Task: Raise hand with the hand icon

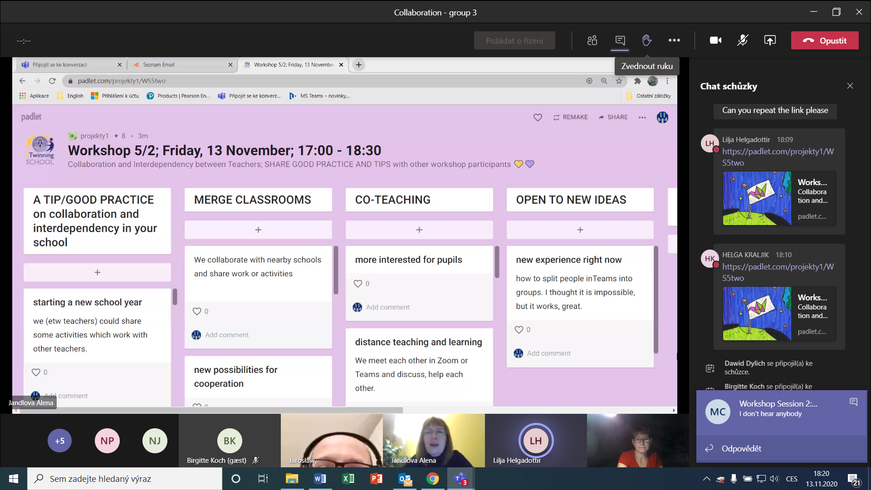Action: tap(647, 40)
